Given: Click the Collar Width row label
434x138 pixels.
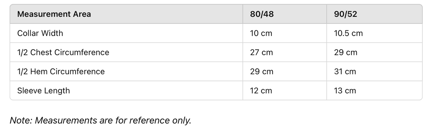Looking at the screenshot, I should coord(40,33).
